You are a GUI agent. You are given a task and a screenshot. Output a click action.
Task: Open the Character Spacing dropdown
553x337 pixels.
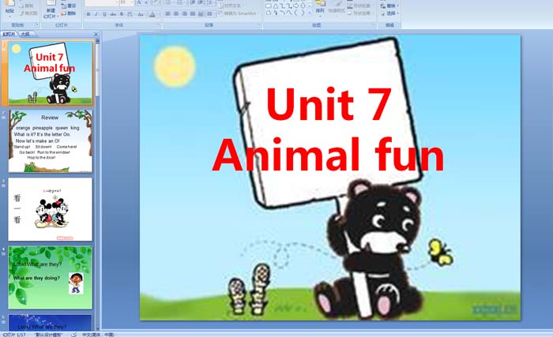click(130, 14)
